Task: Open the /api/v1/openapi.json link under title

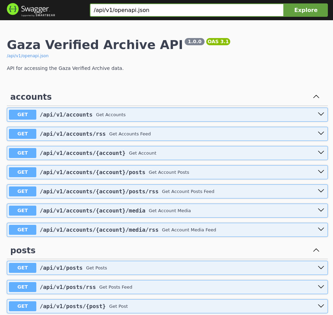Action: tap(28, 56)
